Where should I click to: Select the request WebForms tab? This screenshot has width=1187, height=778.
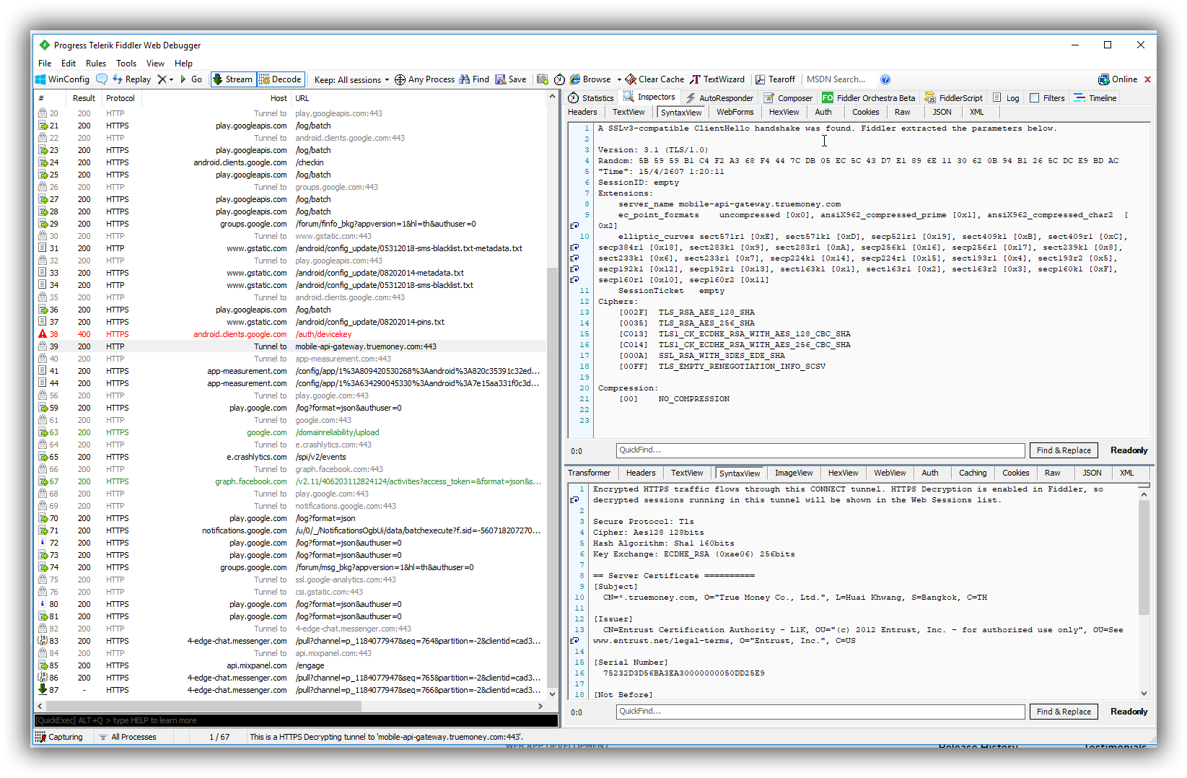(735, 113)
